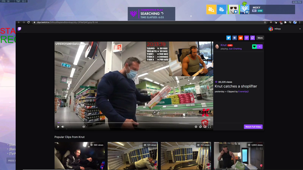303x170 pixels.
Task: Click the clip player seek bar
Action: 134,123
